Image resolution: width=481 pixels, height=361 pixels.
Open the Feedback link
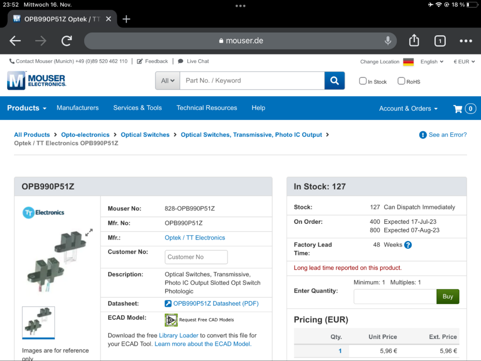pyautogui.click(x=152, y=62)
